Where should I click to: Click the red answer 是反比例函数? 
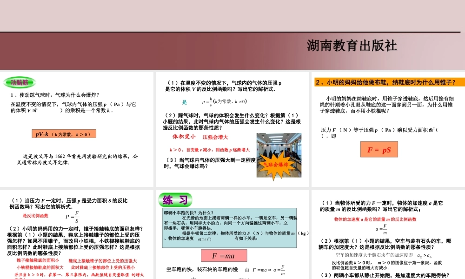[x=35, y=216]
